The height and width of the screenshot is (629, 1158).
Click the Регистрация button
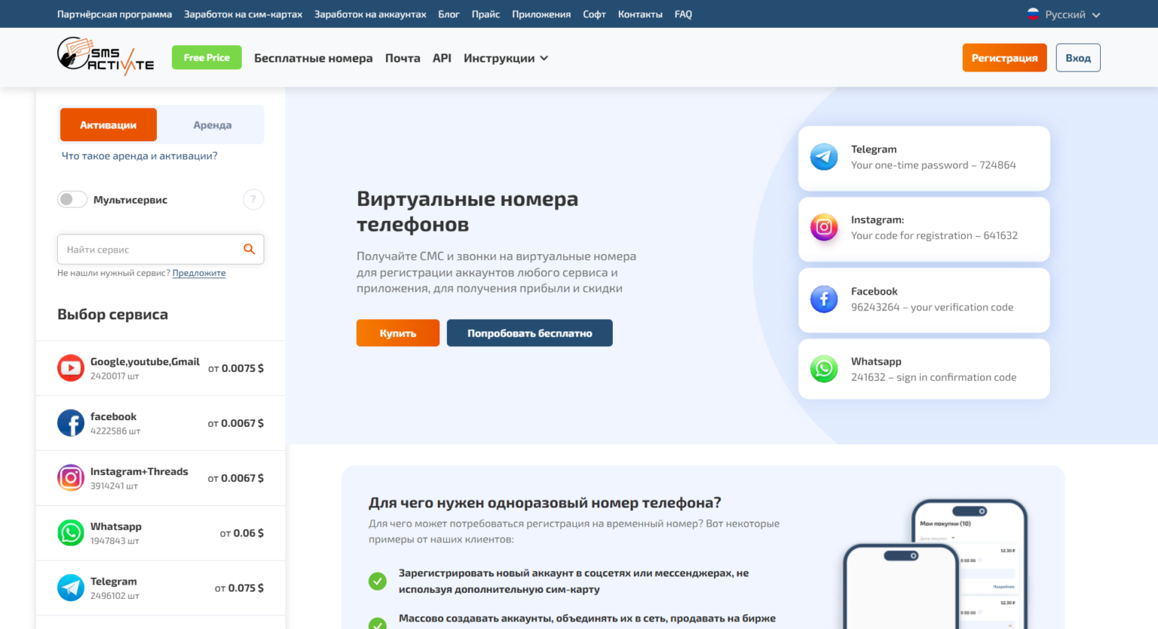1004,57
